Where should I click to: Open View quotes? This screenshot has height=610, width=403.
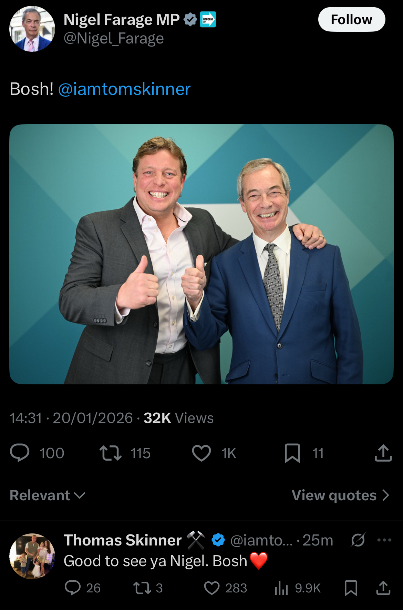click(340, 495)
